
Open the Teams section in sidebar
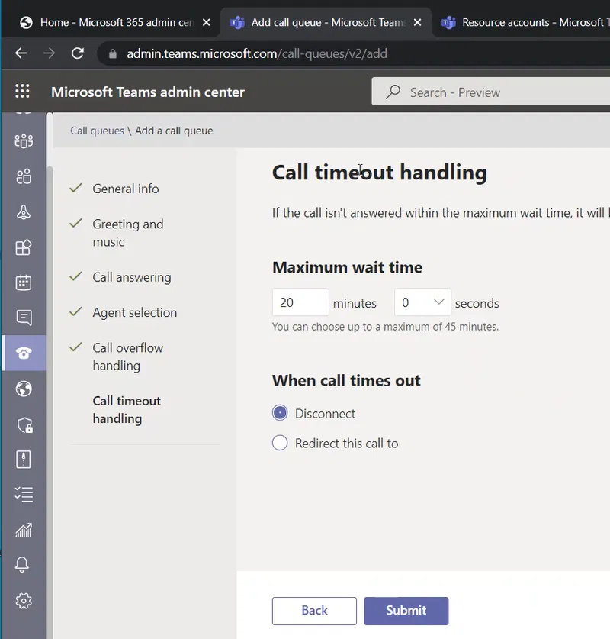point(24,141)
